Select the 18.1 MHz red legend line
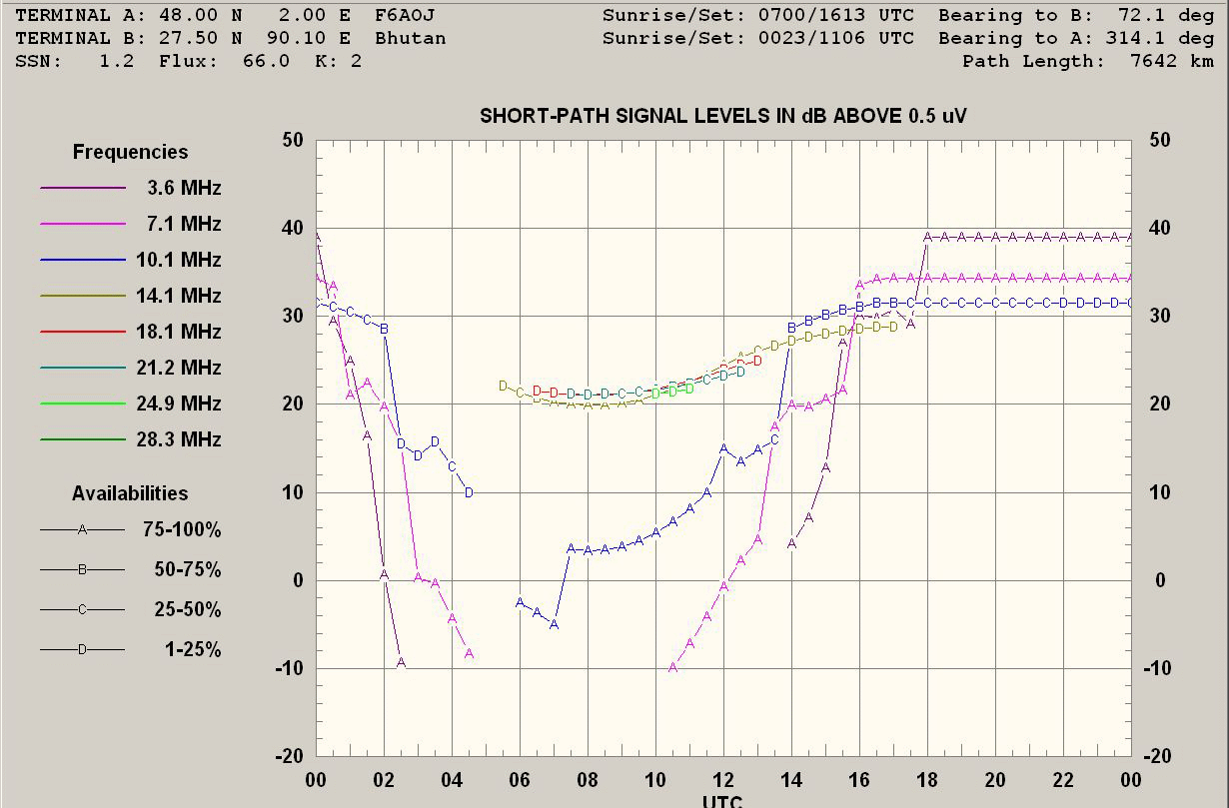 [x=83, y=332]
